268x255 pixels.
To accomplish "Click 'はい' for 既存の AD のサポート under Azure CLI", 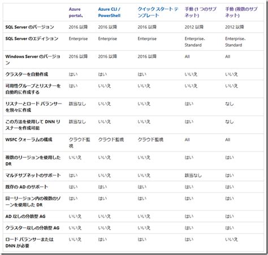I will pos(102,187).
